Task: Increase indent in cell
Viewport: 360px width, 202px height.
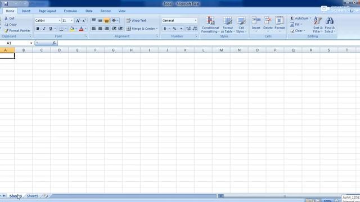Action: click(x=120, y=29)
